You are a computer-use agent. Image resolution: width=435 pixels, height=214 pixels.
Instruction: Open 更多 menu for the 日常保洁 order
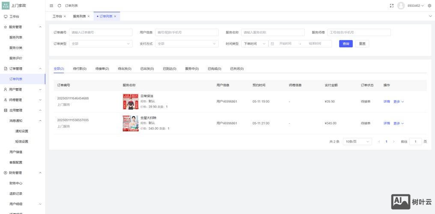pos(399,101)
